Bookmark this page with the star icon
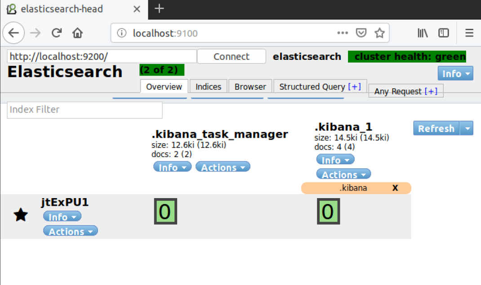 point(379,33)
